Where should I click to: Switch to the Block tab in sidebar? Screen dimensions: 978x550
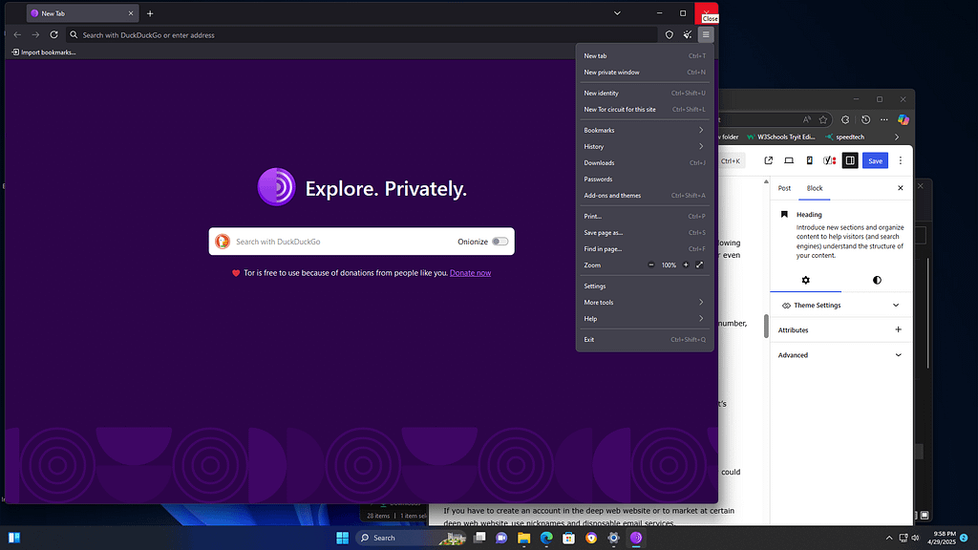point(815,188)
